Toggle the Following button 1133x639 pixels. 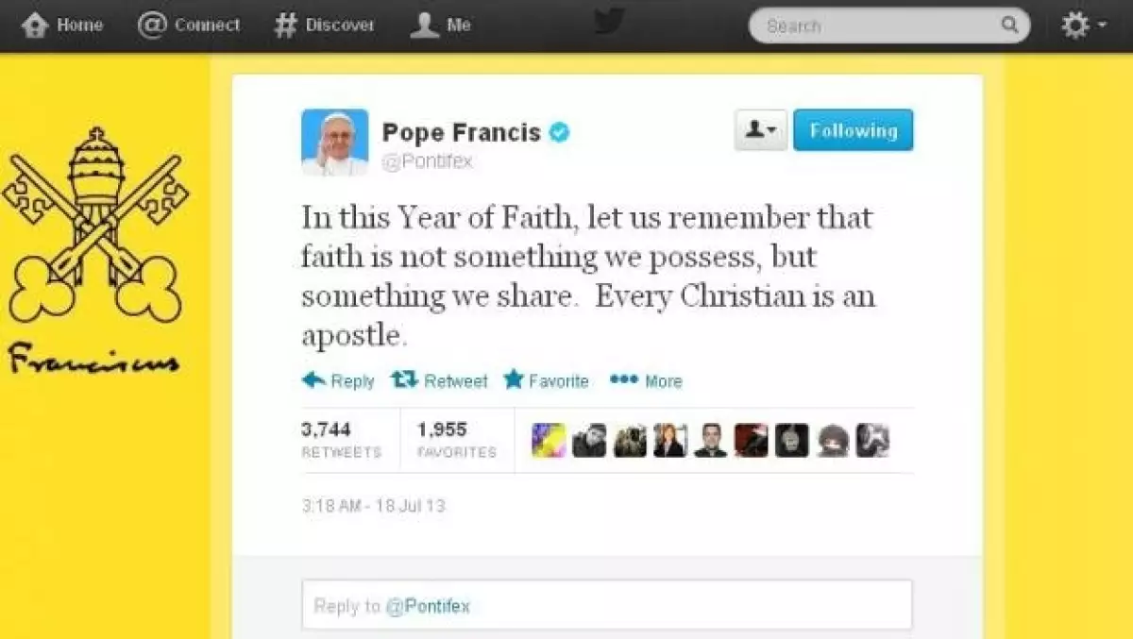point(853,130)
